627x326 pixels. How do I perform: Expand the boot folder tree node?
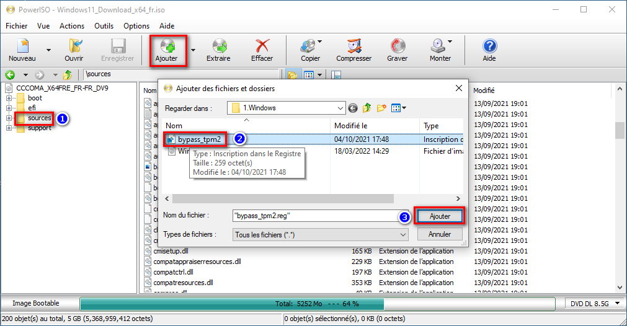(x=9, y=98)
